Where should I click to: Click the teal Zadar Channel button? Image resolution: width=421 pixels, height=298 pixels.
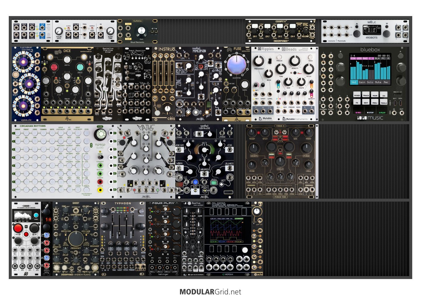click(x=36, y=215)
